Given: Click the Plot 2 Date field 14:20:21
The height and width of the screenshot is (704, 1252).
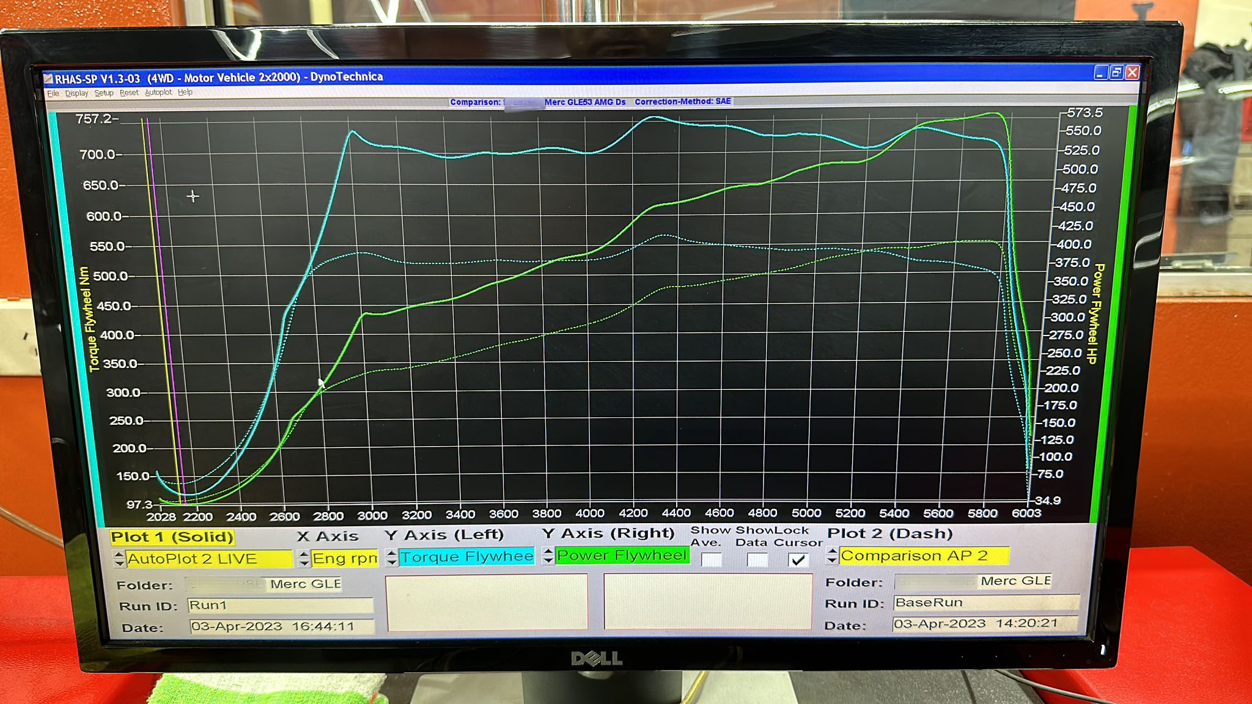Looking at the screenshot, I should coord(985,623).
